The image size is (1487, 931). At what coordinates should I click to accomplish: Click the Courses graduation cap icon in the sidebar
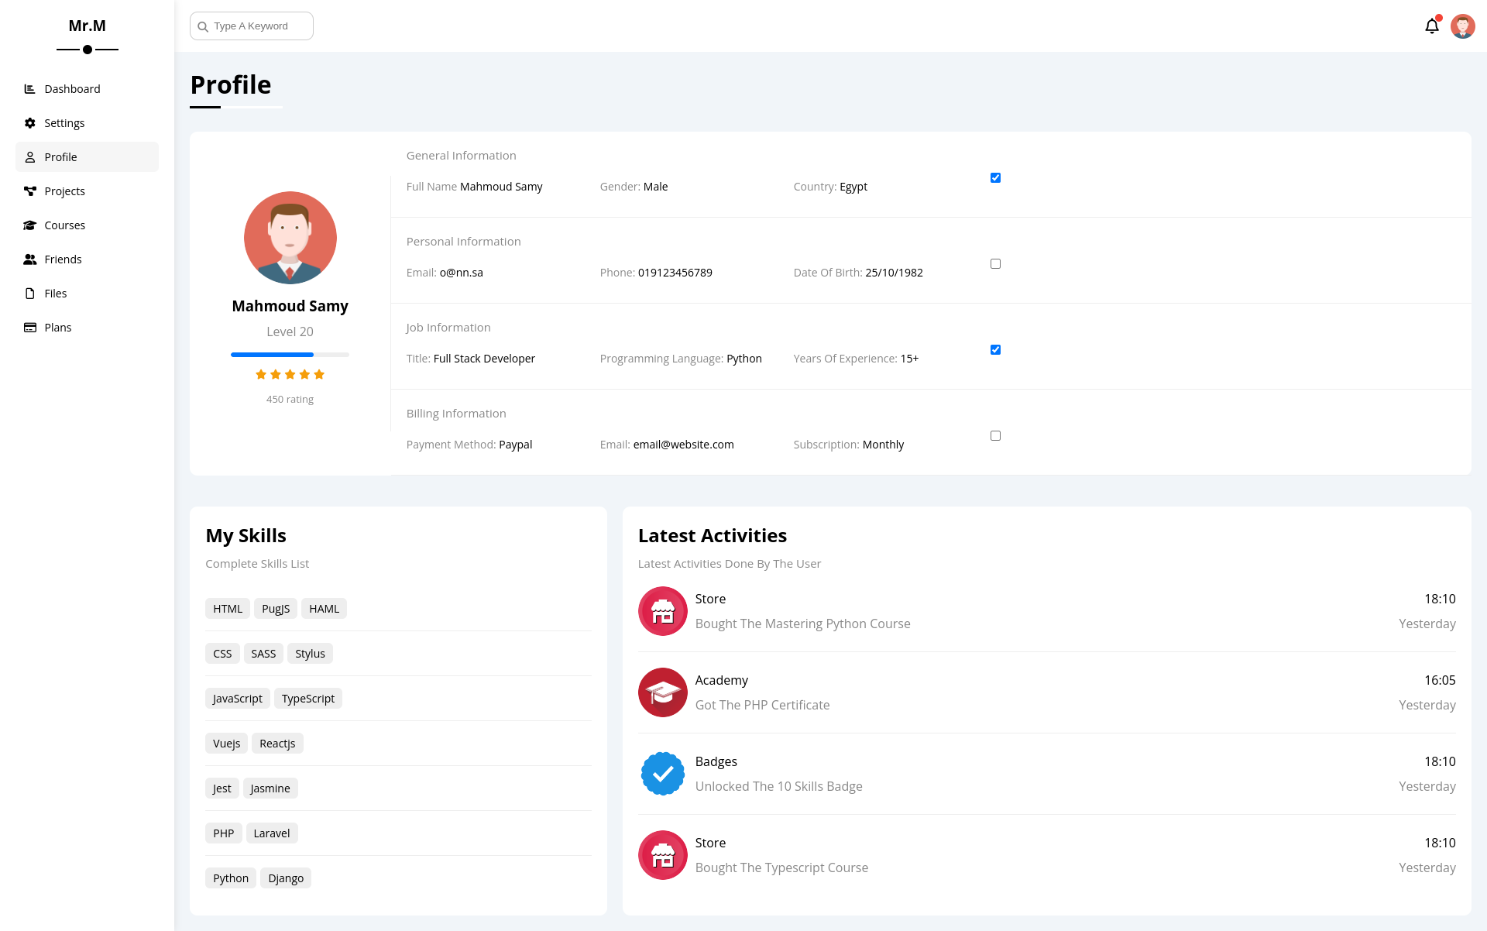(x=29, y=225)
